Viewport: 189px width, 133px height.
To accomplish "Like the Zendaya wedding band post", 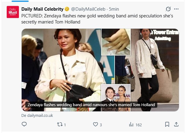I will [95, 124].
